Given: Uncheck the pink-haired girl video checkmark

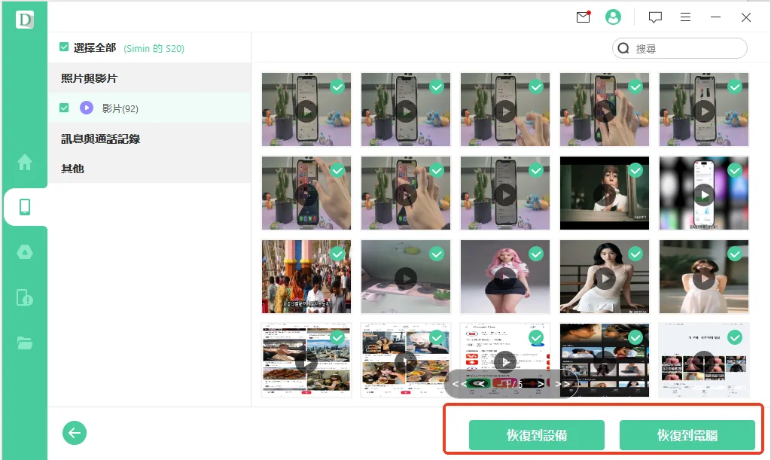Looking at the screenshot, I should point(536,254).
